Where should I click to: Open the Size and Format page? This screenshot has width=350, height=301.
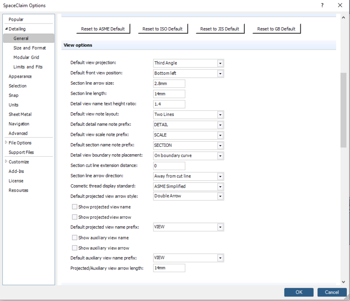(29, 48)
